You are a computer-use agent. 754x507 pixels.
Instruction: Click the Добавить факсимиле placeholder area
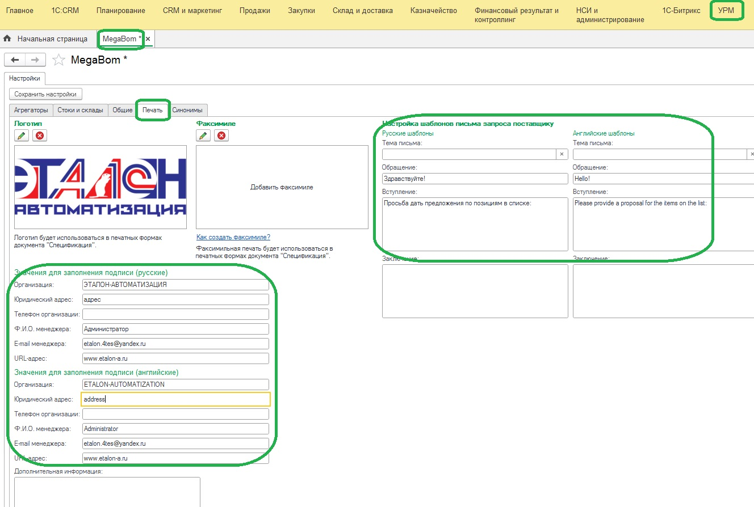click(282, 187)
